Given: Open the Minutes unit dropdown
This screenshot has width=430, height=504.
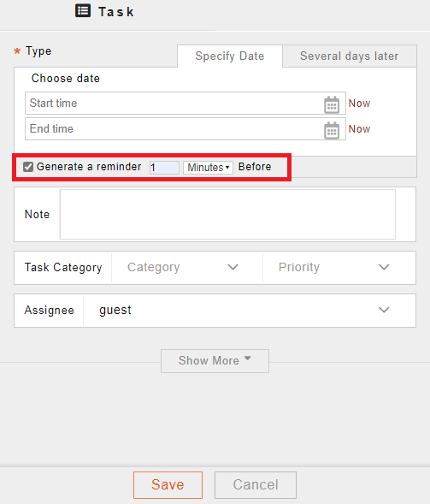Looking at the screenshot, I should [x=208, y=168].
